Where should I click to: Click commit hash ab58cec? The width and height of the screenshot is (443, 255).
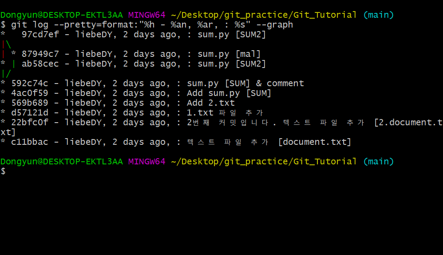click(40, 64)
